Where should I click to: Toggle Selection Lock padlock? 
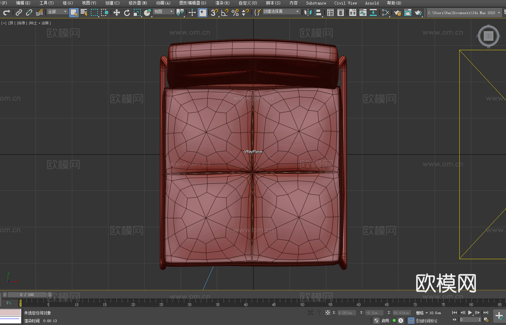(319, 313)
